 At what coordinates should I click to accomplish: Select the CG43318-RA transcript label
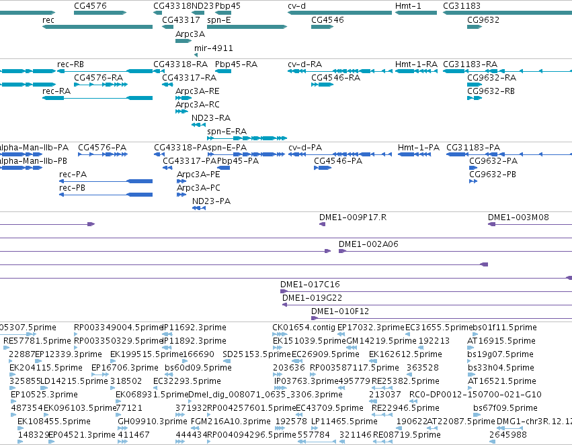[181, 64]
